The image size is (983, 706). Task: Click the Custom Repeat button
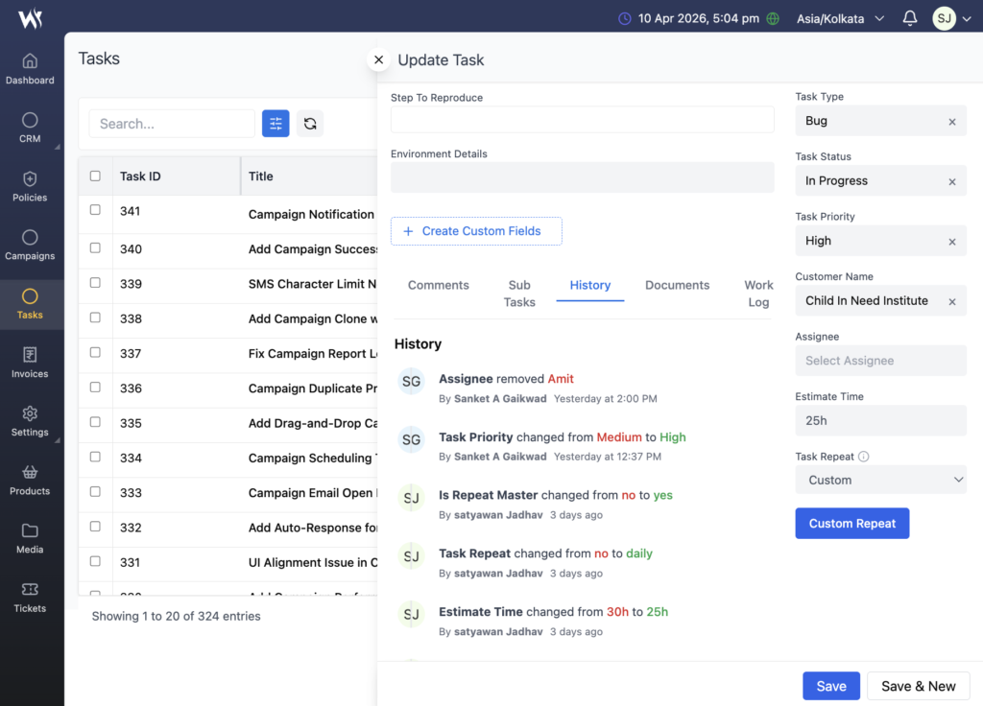click(x=851, y=524)
